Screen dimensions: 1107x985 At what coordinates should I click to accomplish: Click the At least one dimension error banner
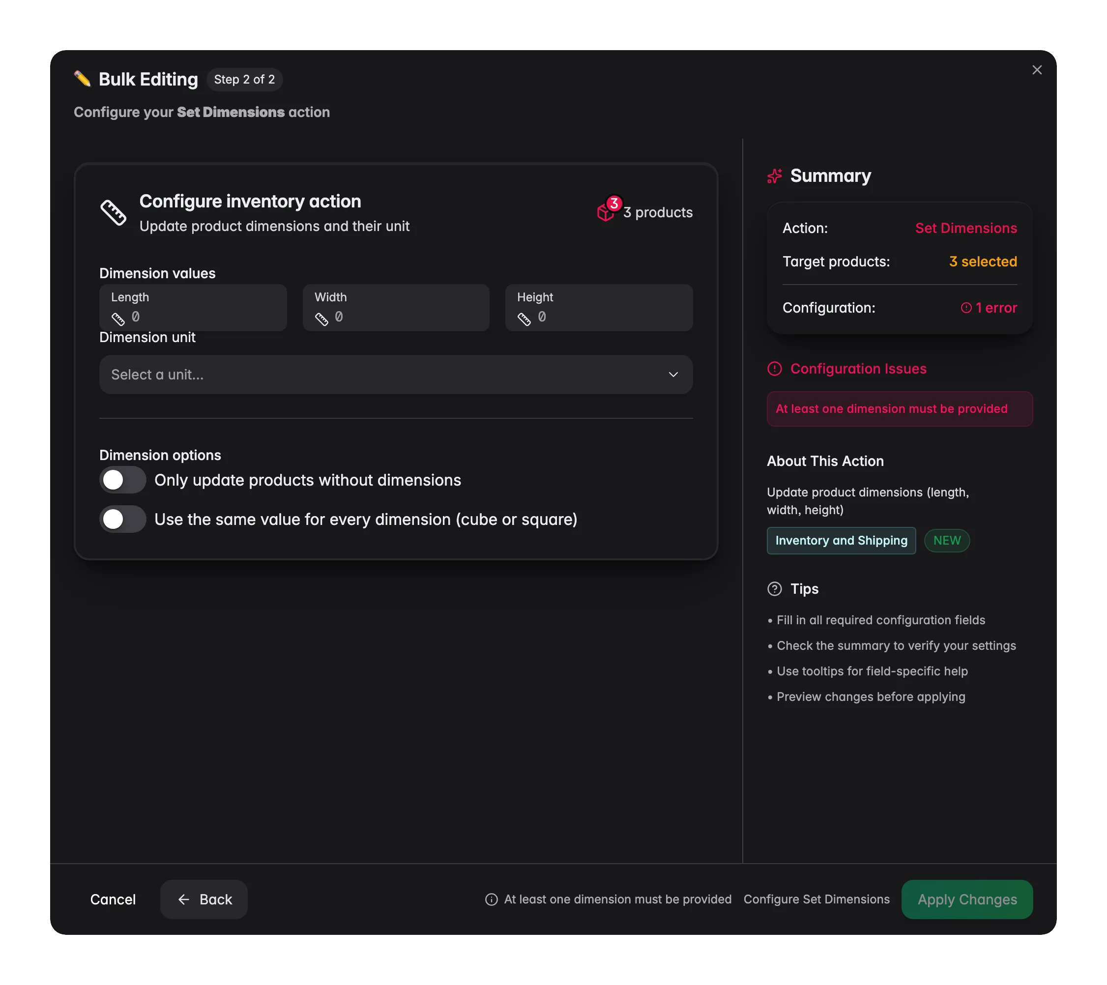click(900, 409)
